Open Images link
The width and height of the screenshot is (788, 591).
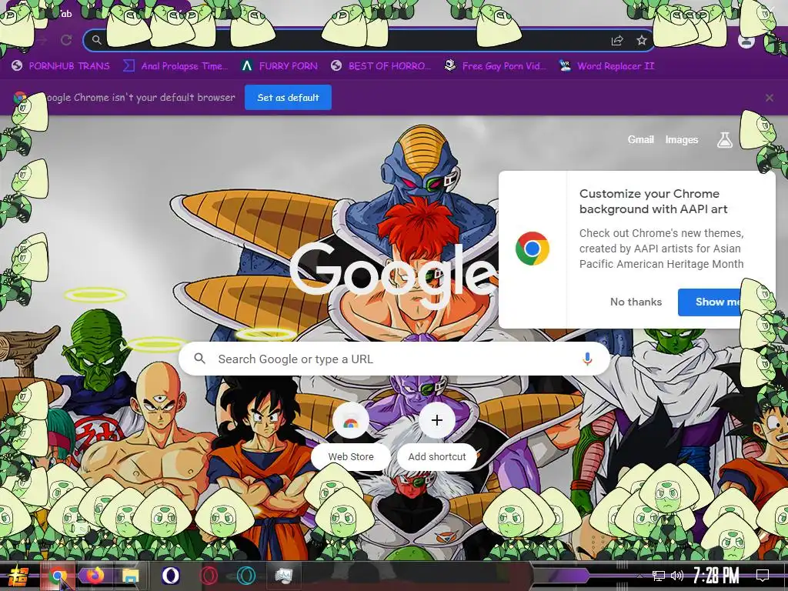(x=682, y=140)
